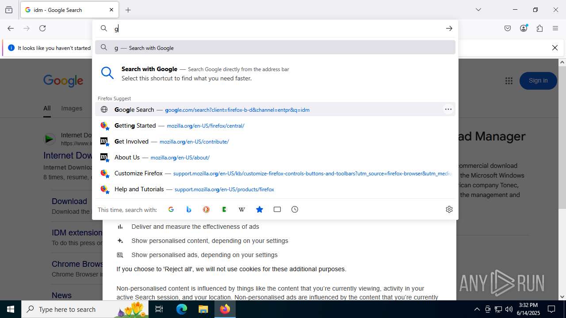566x318 pixels.
Task: Open Task View on the taskbar
Action: click(160, 309)
